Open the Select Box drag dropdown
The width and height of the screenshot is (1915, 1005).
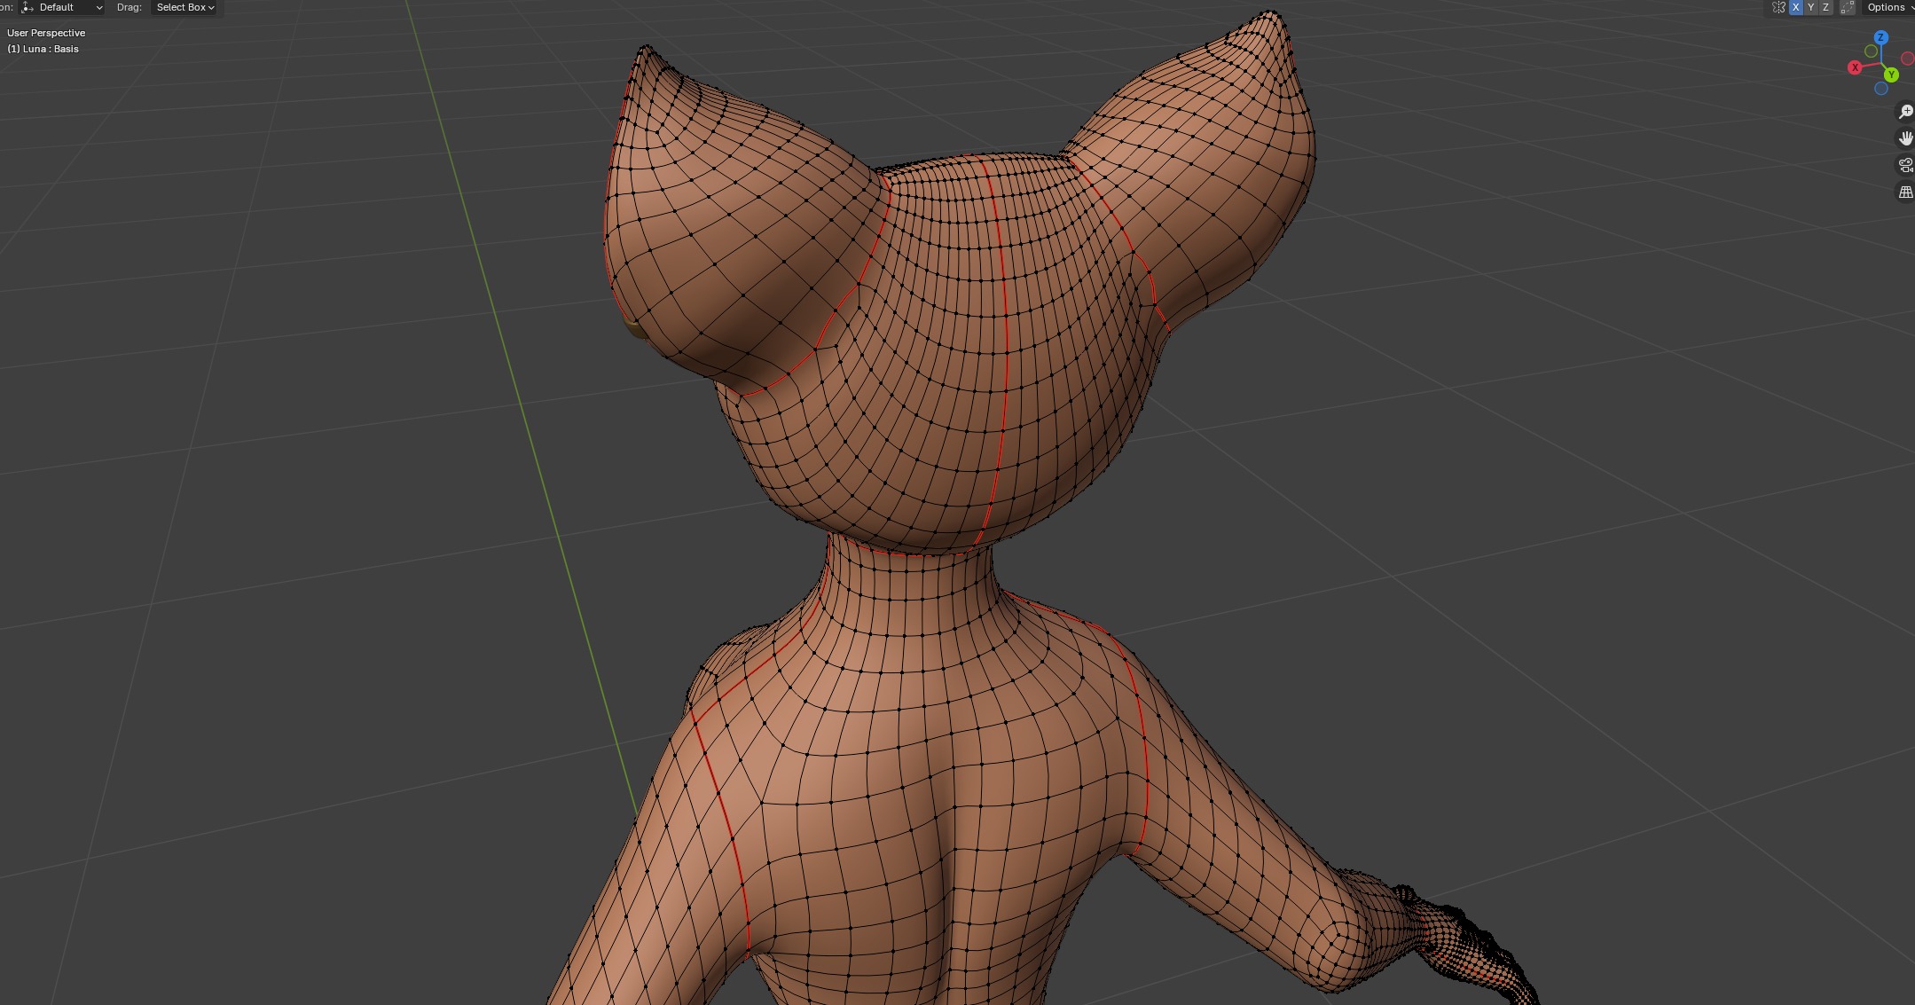184,7
